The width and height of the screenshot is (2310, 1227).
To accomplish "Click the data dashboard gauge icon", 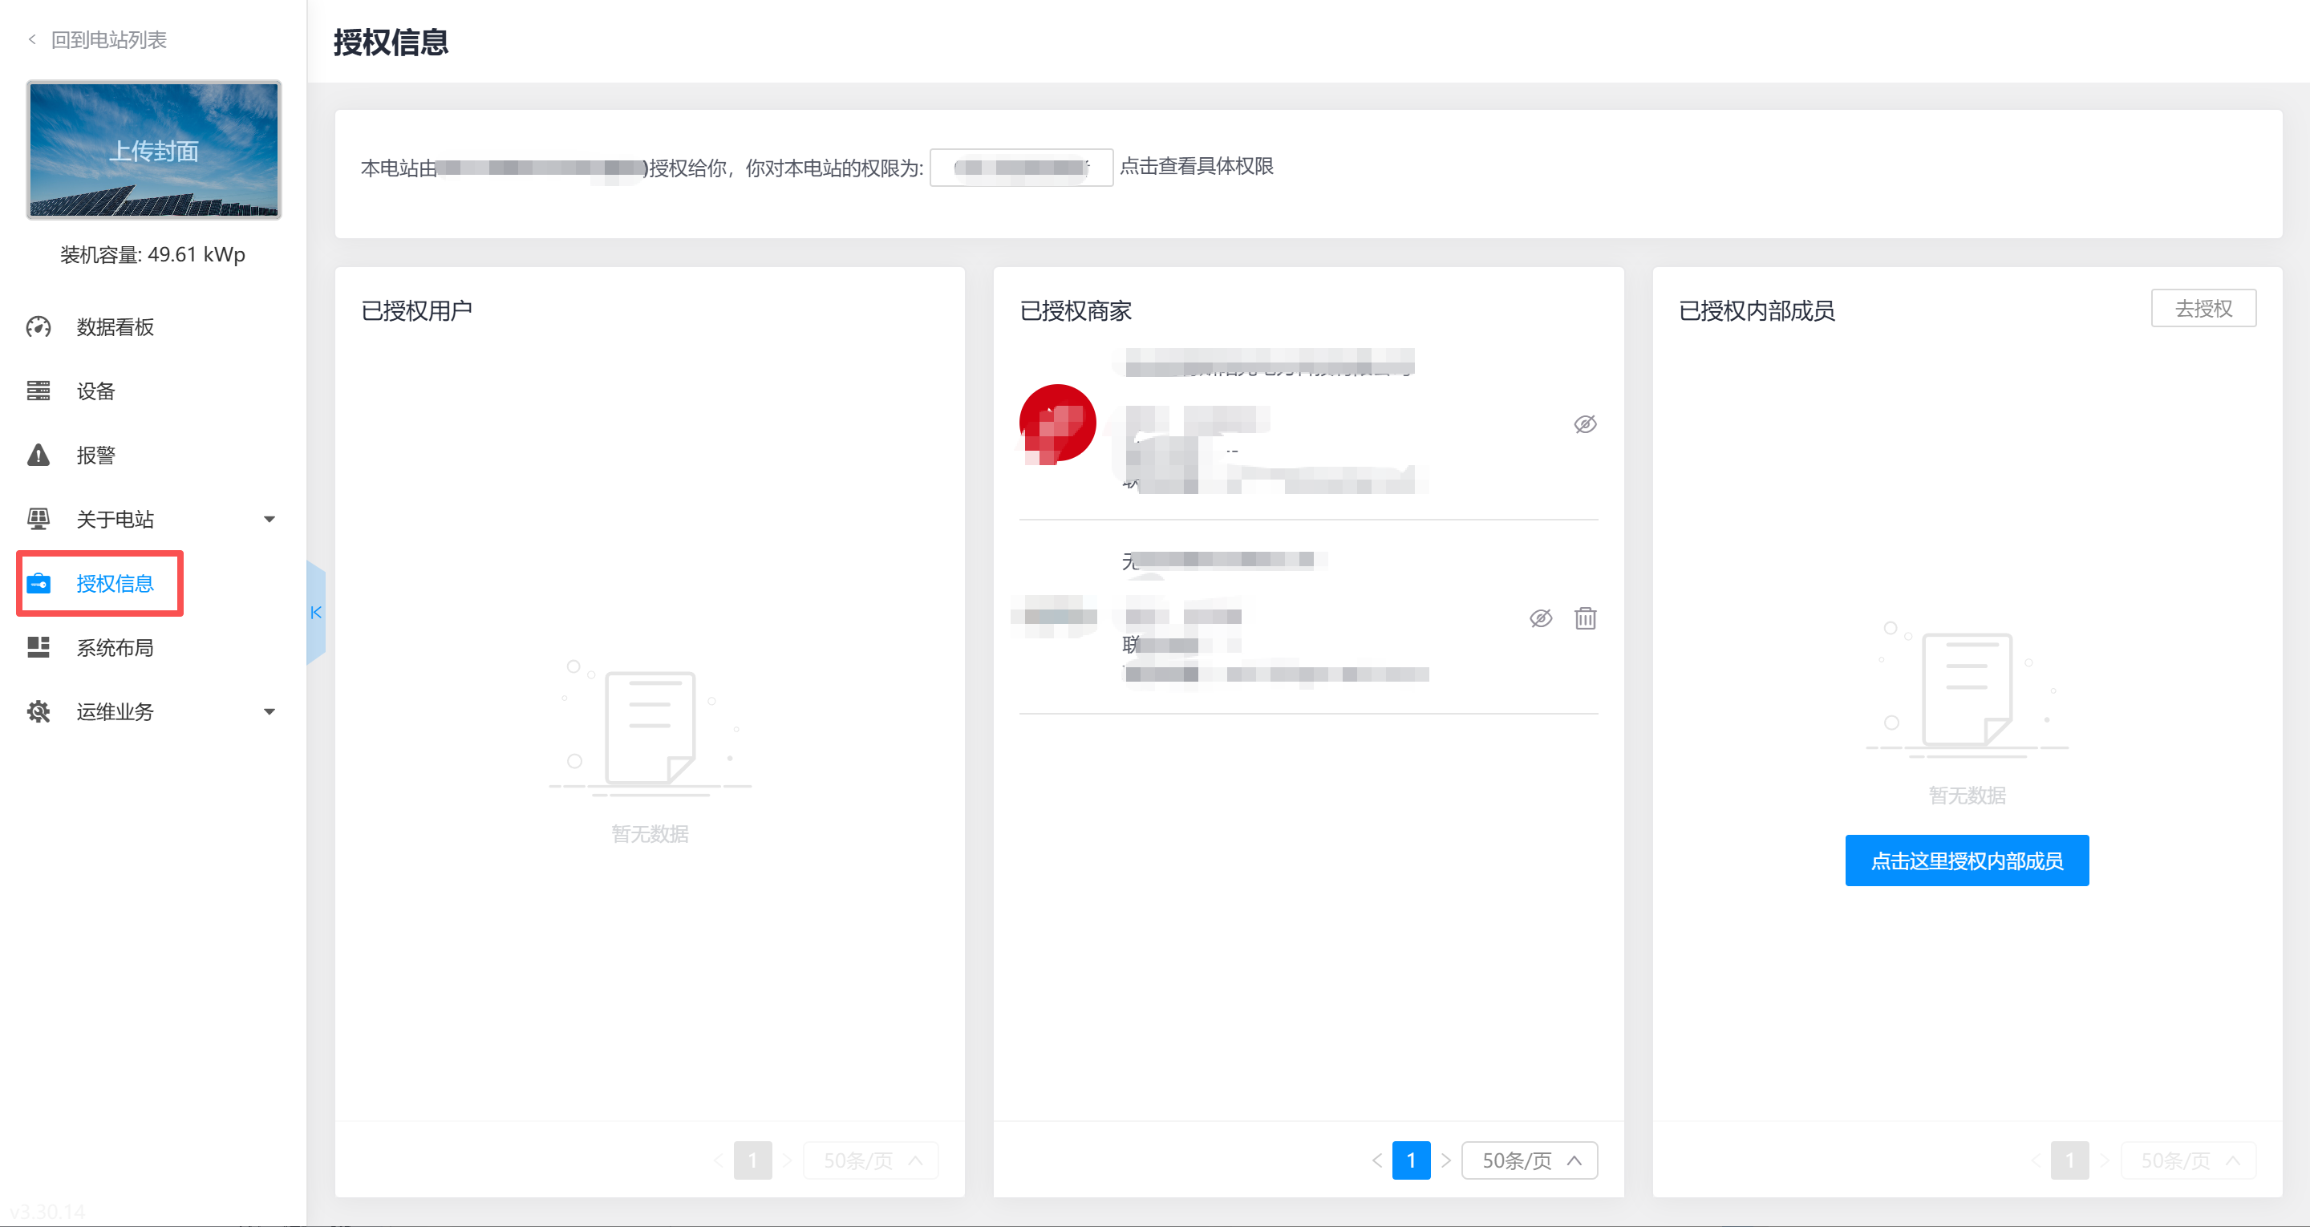I will [38, 326].
